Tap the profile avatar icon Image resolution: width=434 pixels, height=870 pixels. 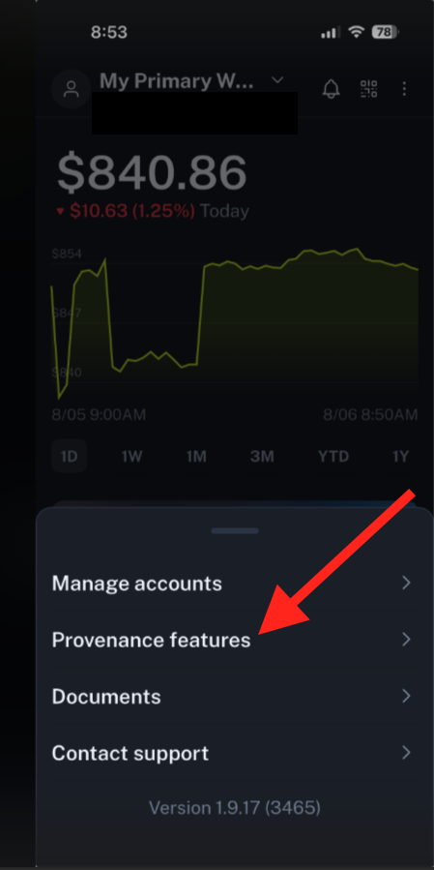[x=71, y=89]
